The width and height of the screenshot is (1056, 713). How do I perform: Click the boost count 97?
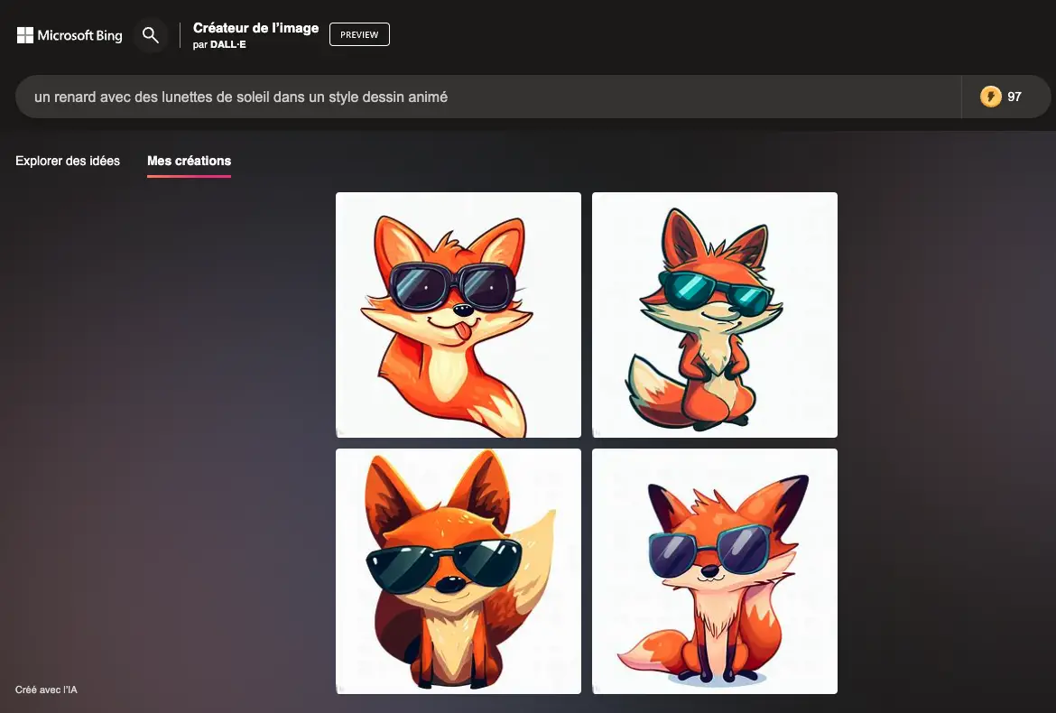pyautogui.click(x=1014, y=97)
